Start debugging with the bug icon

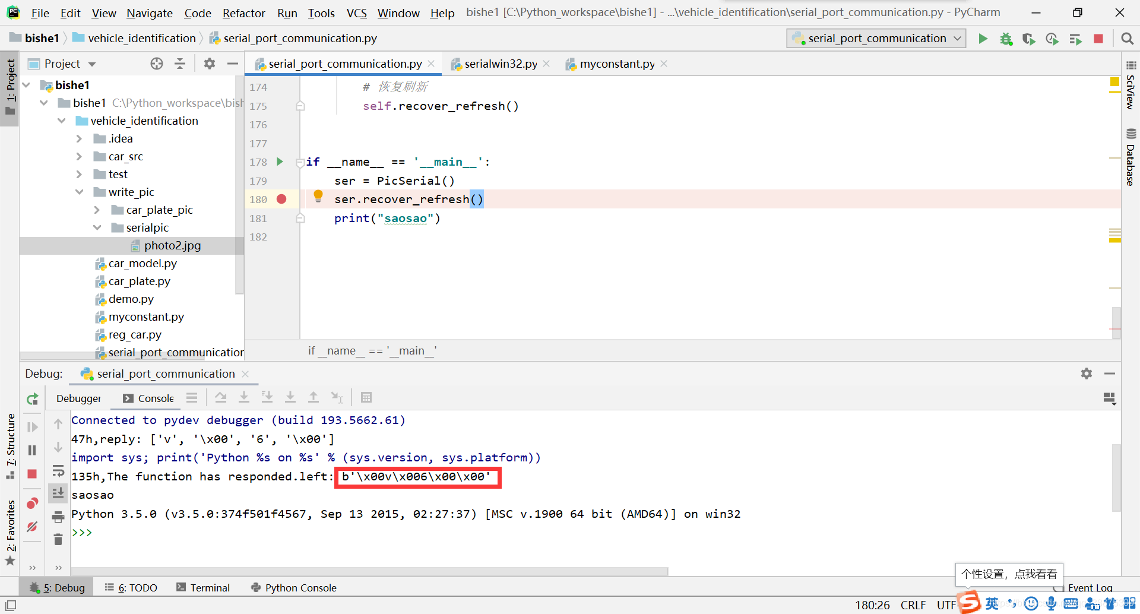point(1006,39)
